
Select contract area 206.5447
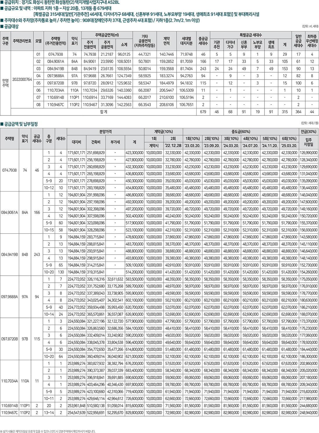click(x=166, y=90)
